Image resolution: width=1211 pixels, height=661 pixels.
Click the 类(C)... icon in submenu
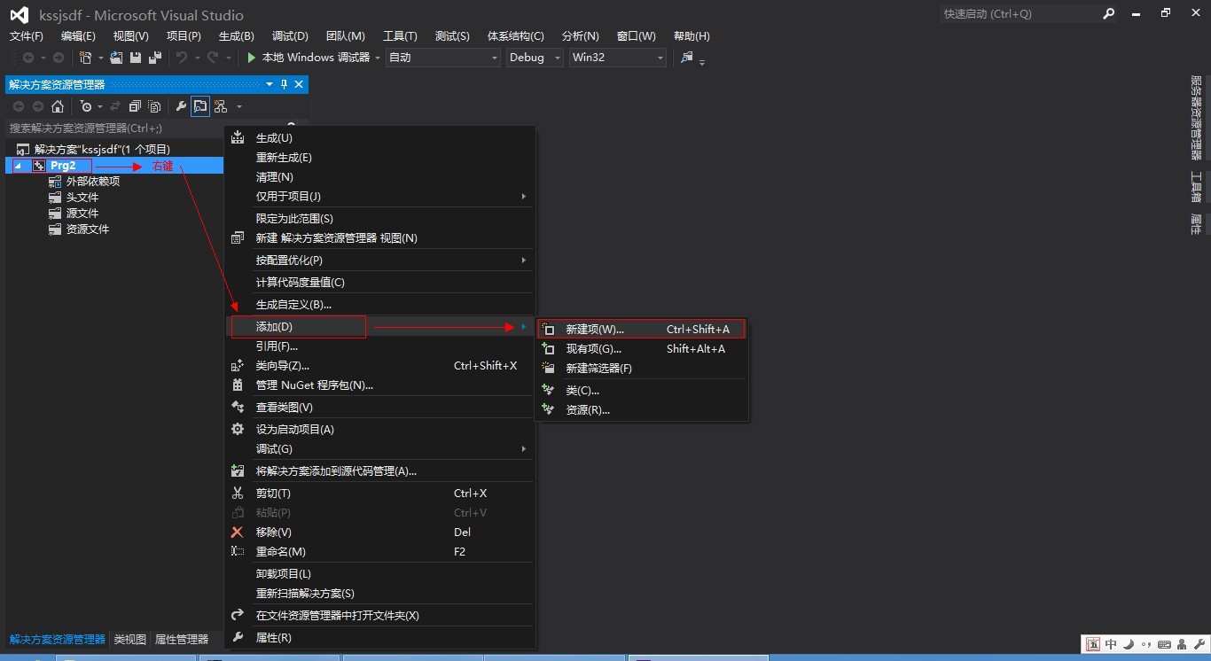pyautogui.click(x=549, y=391)
